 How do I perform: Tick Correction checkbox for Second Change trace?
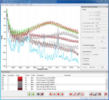(x=8, y=78)
